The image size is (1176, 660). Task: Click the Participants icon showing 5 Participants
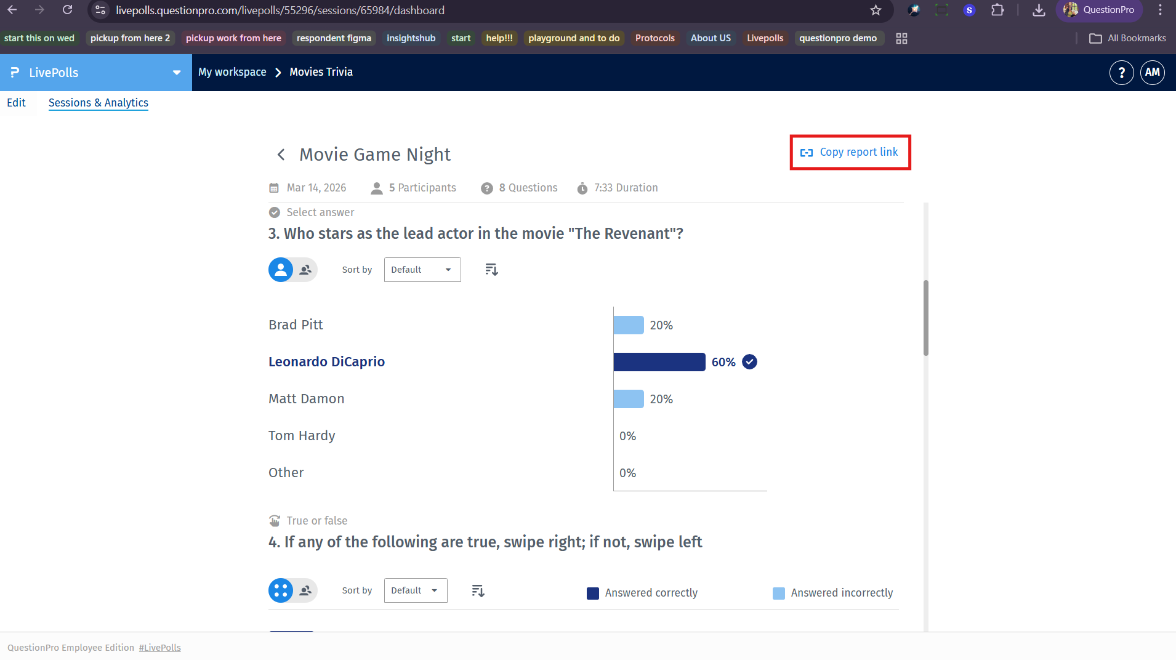coord(376,188)
